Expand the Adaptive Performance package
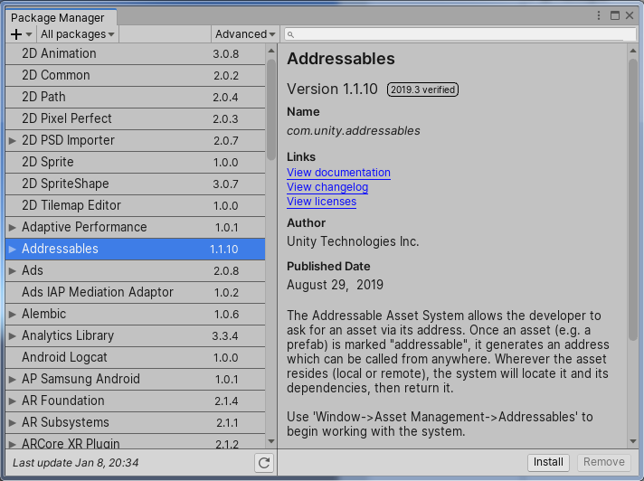 [x=13, y=227]
